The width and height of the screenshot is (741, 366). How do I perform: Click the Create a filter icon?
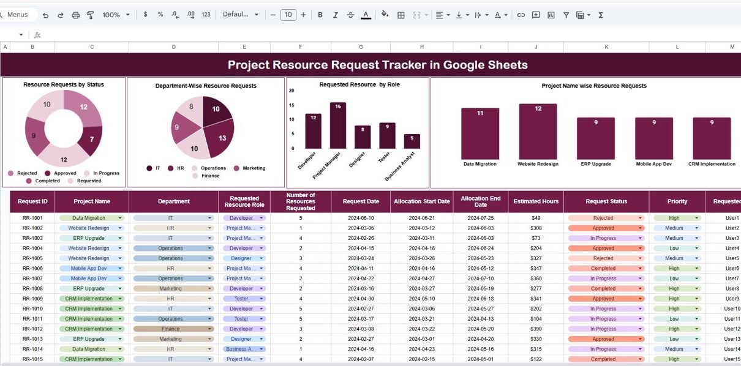coord(566,15)
